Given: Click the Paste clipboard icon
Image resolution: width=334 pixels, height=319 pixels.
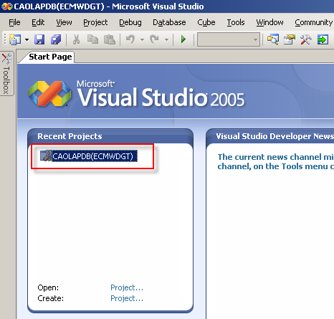Looking at the screenshot, I should click(110, 39).
